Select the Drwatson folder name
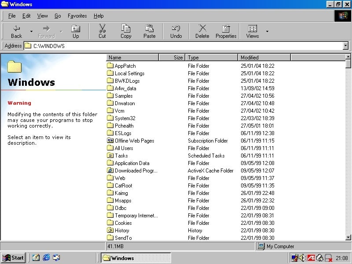Image resolution: width=352 pixels, height=264 pixels. click(125, 103)
